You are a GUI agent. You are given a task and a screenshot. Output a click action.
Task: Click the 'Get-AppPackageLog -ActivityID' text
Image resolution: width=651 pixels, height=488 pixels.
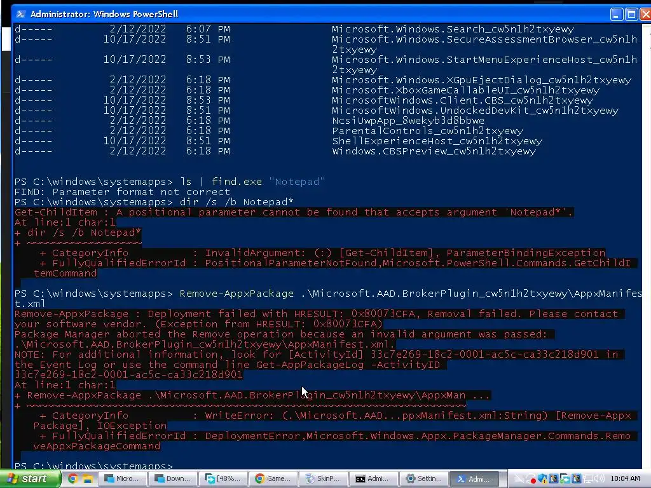tap(348, 365)
